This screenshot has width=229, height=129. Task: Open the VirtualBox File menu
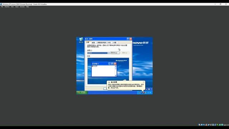click(x=2, y=7)
